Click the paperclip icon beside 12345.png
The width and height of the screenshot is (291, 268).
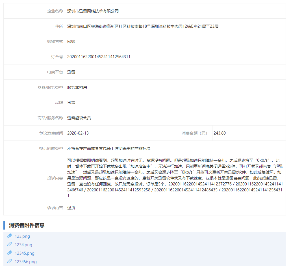10,253
